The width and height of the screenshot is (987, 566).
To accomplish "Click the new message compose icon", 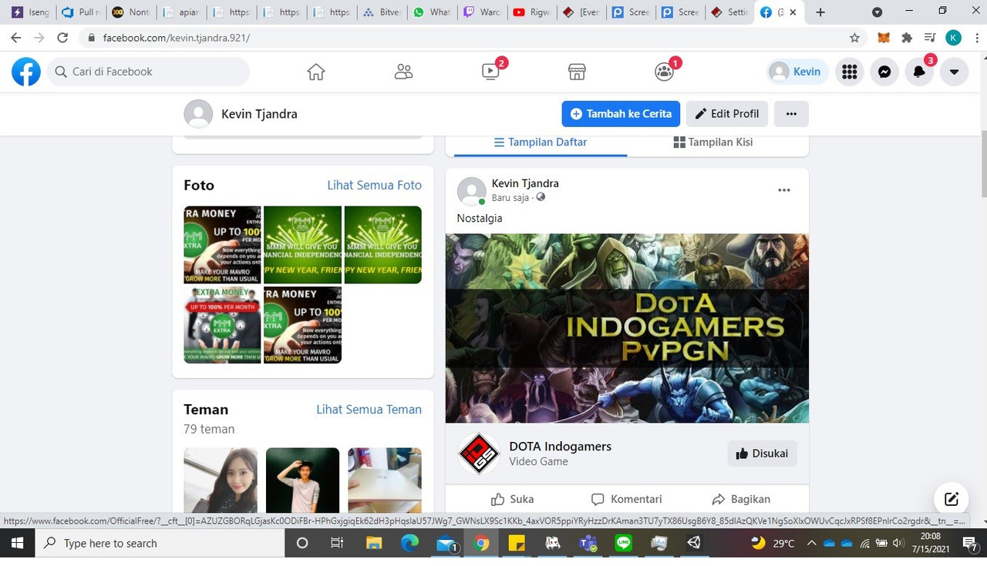I will pos(952,499).
